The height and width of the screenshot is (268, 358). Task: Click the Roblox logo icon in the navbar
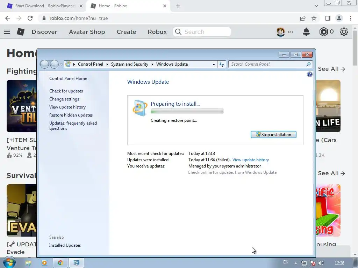[x=21, y=32]
